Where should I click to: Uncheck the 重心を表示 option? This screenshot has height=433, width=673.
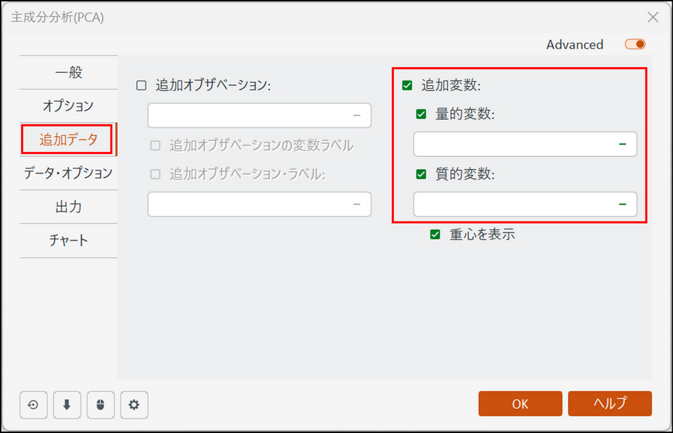click(x=435, y=235)
